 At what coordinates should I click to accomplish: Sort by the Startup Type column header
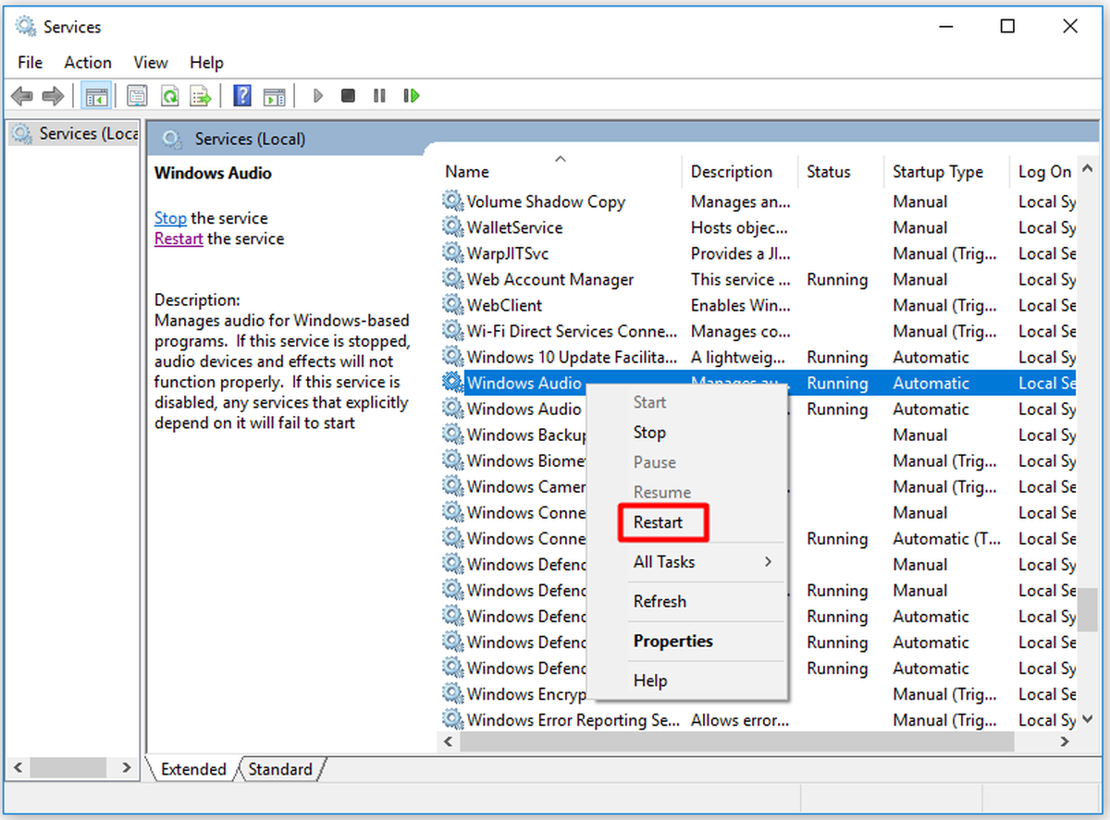tap(938, 171)
